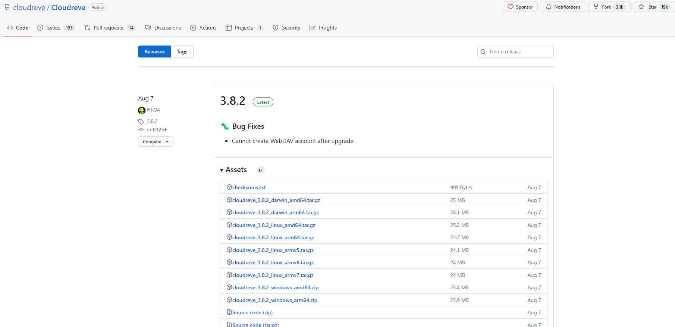The image size is (675, 327).
Task: Open the Issues tab
Action: point(56,28)
